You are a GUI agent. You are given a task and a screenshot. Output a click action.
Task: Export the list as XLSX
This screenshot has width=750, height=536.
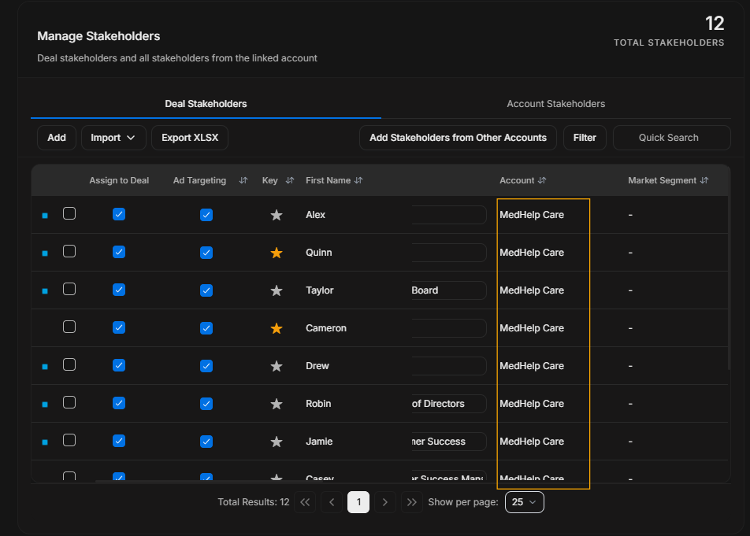(190, 138)
